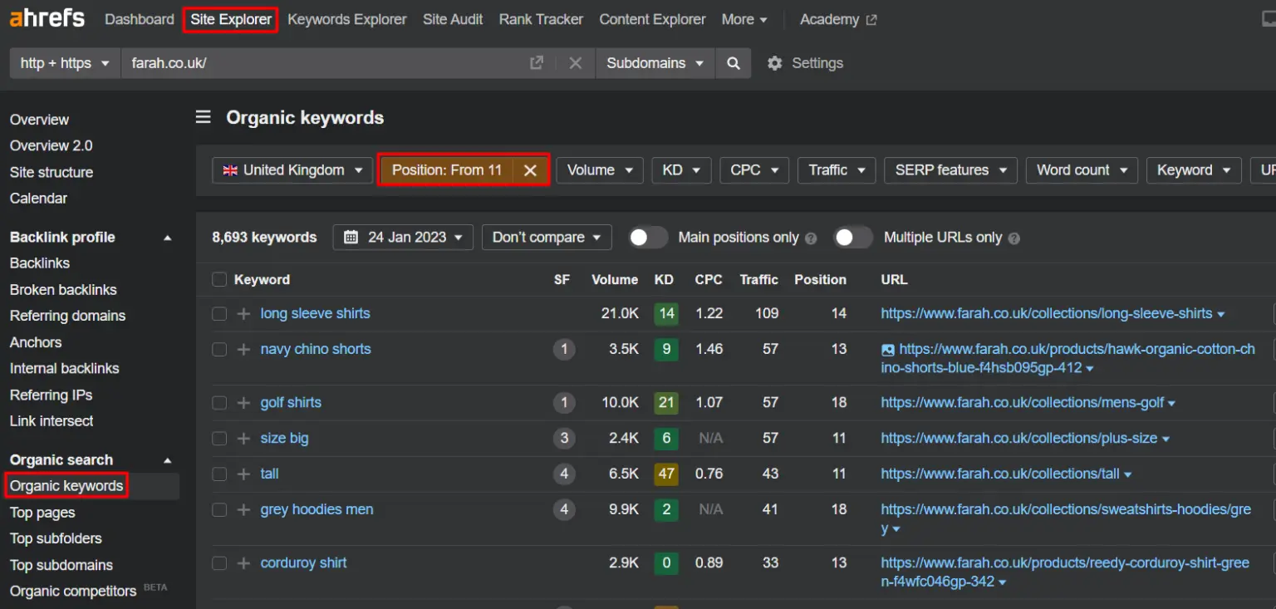Click help icon next to Main positions only
The image size is (1276, 609).
point(811,238)
